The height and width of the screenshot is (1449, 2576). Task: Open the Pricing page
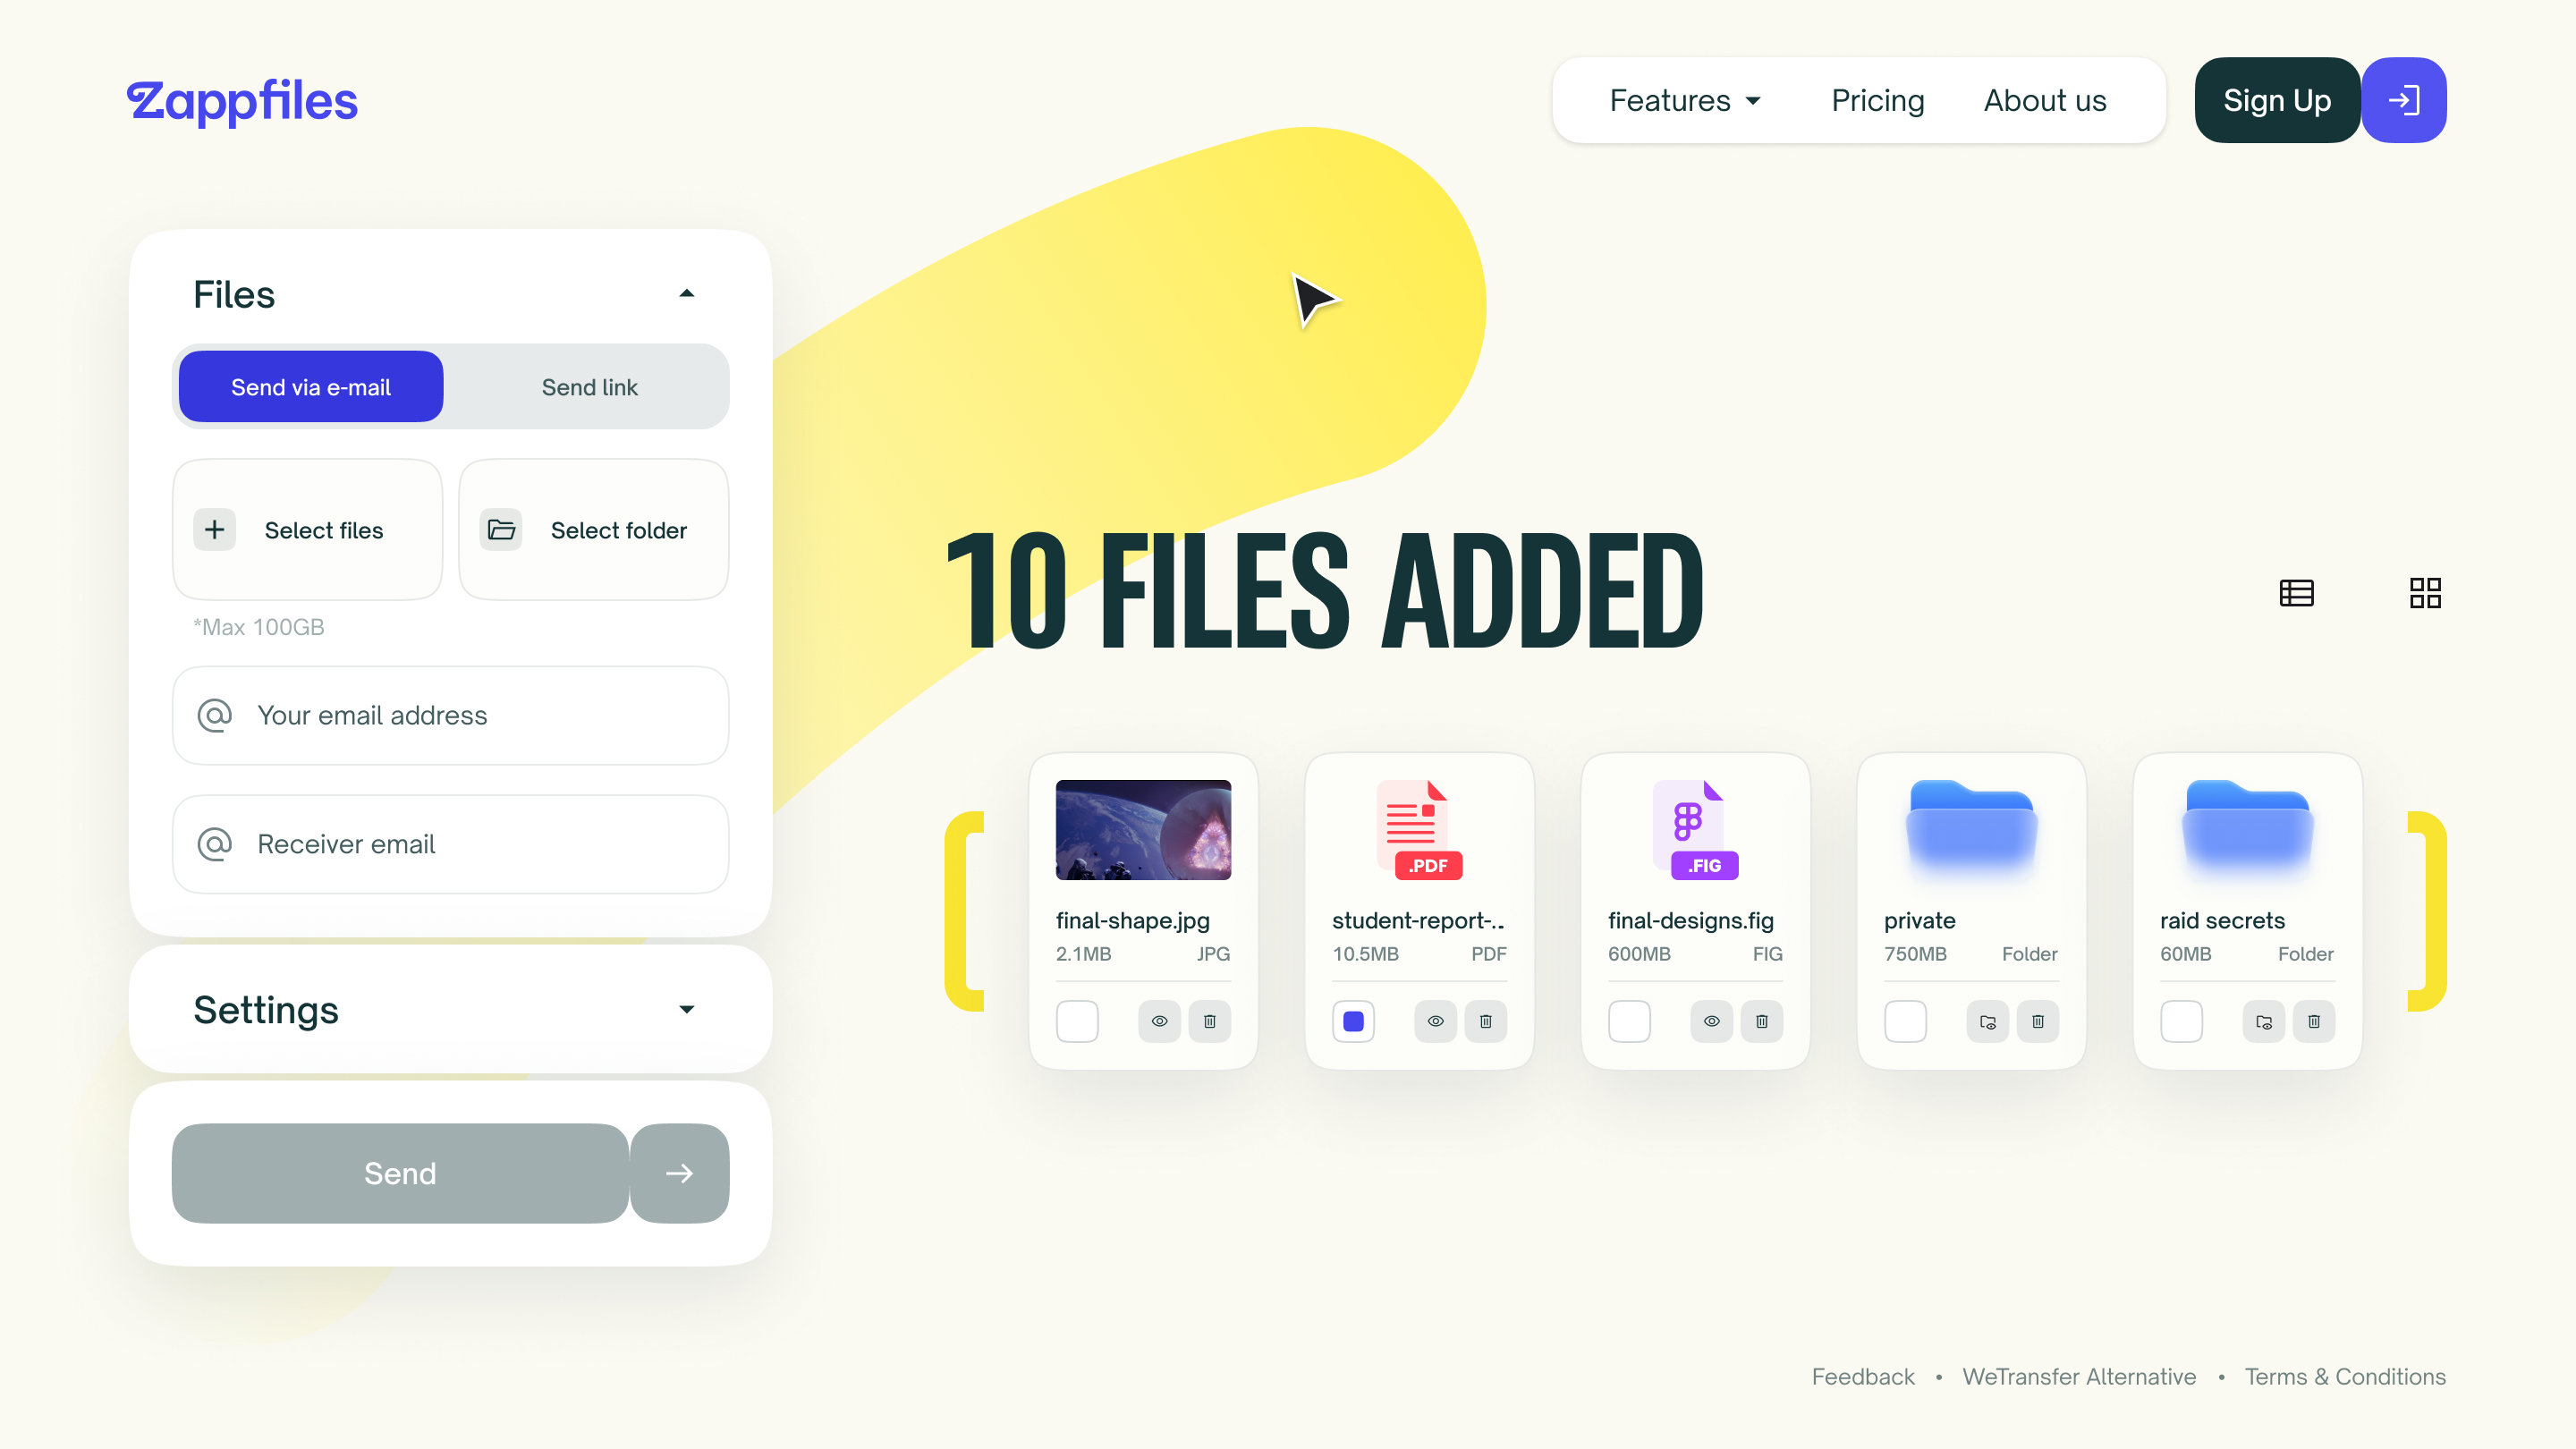point(1877,101)
